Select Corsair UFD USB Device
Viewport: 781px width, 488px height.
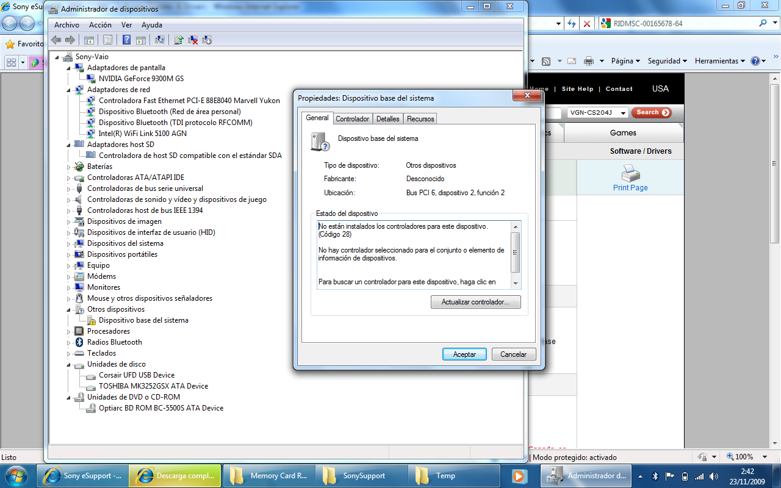(x=137, y=375)
